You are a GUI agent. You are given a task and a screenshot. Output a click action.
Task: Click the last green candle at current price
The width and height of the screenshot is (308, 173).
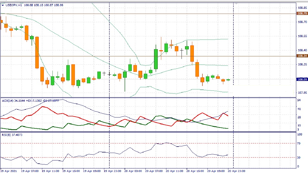[228, 80]
